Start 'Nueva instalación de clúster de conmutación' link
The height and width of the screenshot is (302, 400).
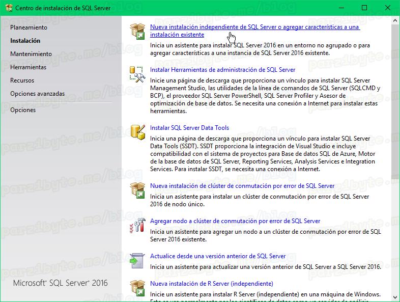tap(242, 186)
